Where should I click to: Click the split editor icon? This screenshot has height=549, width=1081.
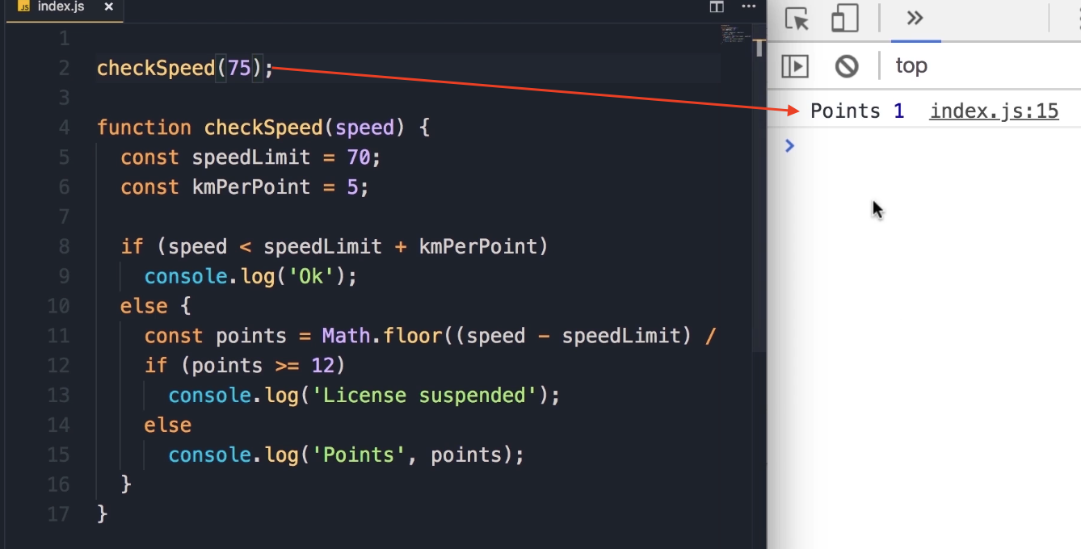point(717,7)
